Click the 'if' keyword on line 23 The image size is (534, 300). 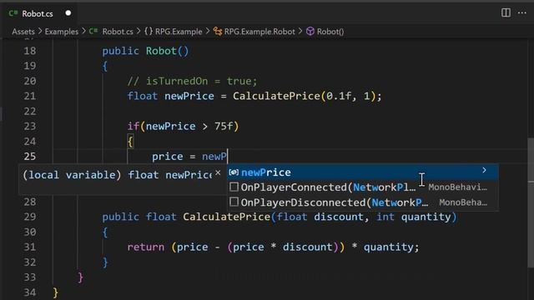[x=133, y=126]
